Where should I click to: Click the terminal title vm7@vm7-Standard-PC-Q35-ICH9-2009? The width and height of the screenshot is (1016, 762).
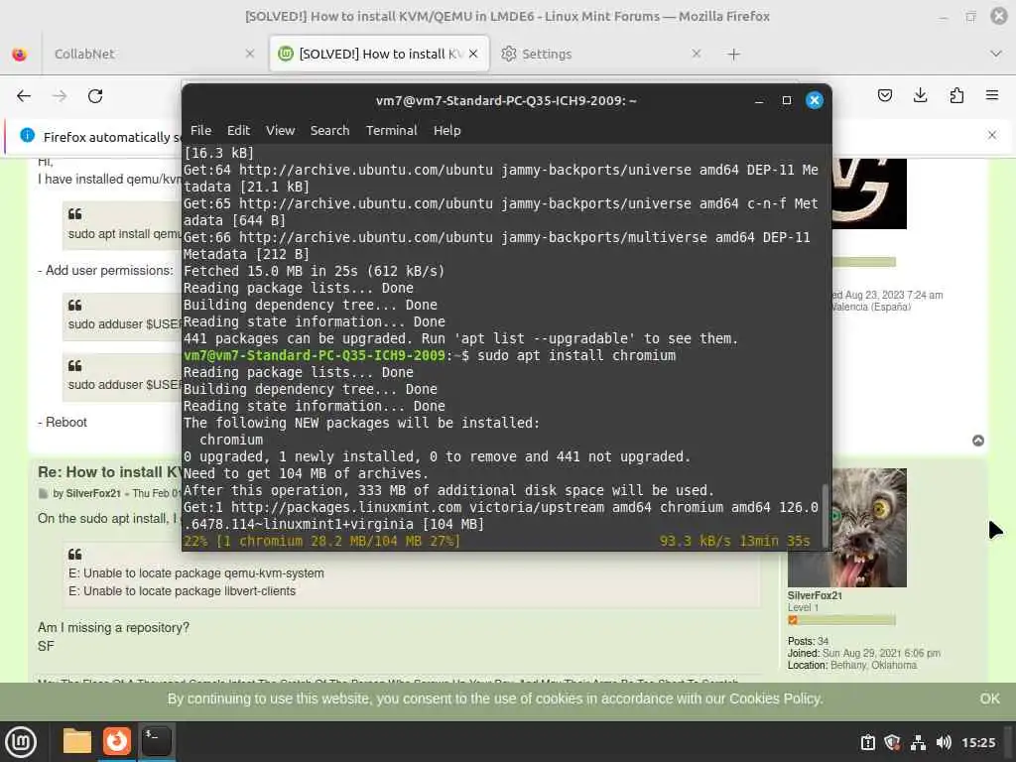point(506,100)
